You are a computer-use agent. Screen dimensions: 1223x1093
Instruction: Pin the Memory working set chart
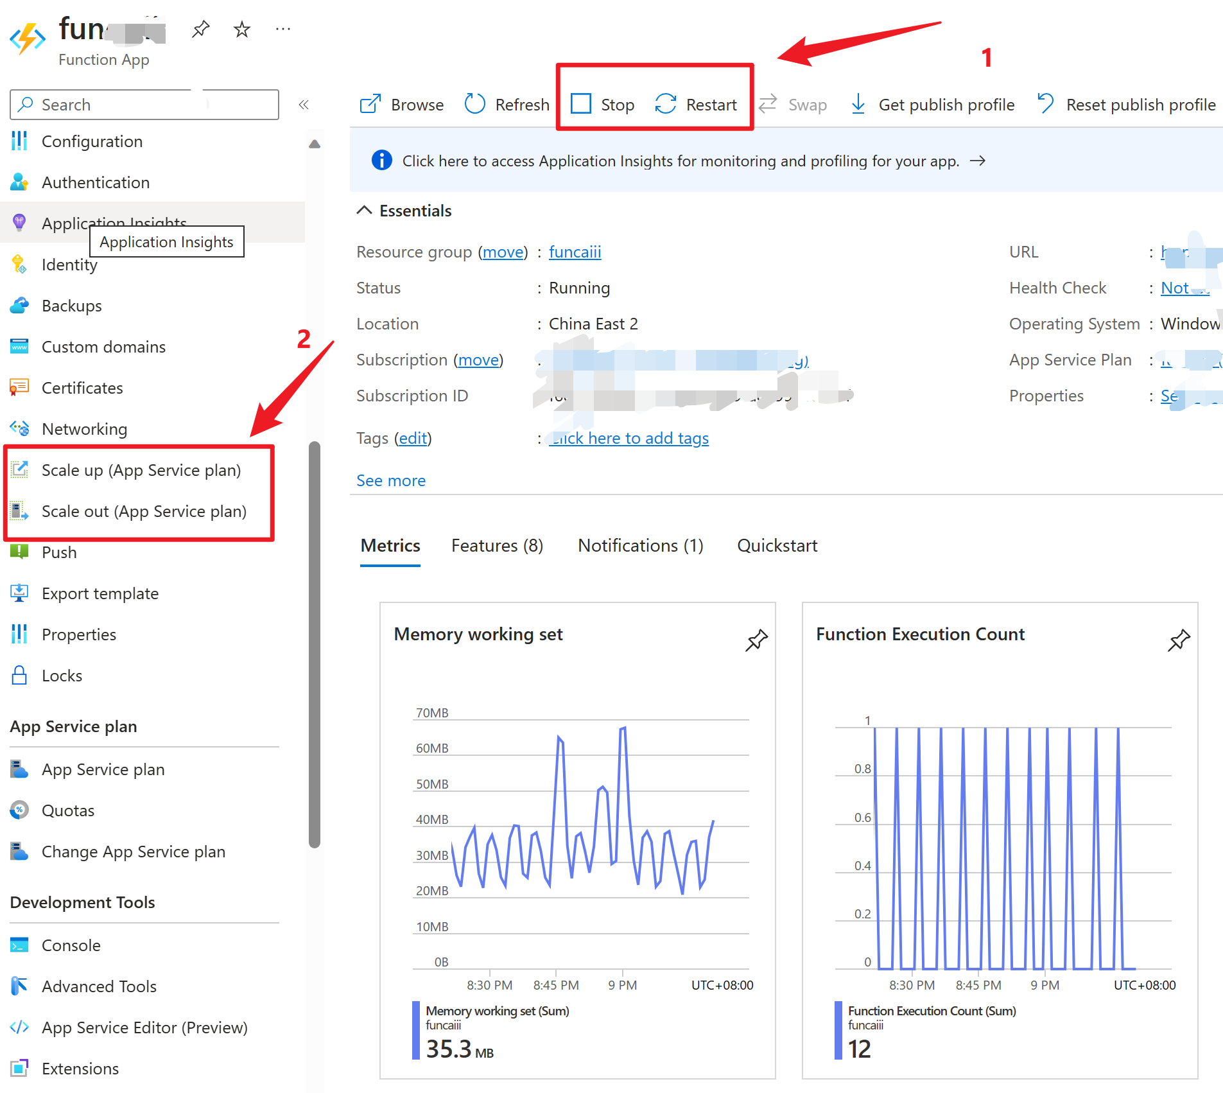[756, 640]
